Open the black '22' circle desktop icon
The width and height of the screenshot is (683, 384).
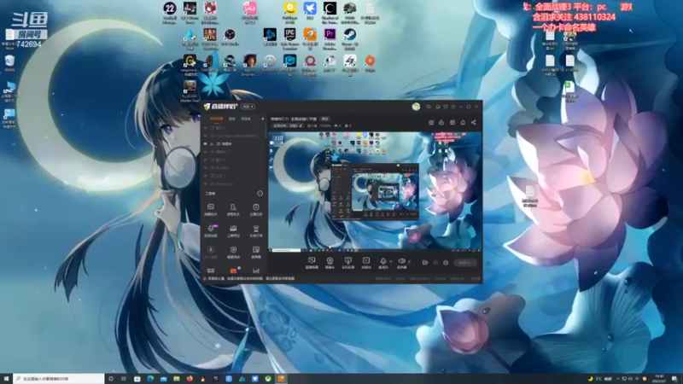[x=169, y=9]
